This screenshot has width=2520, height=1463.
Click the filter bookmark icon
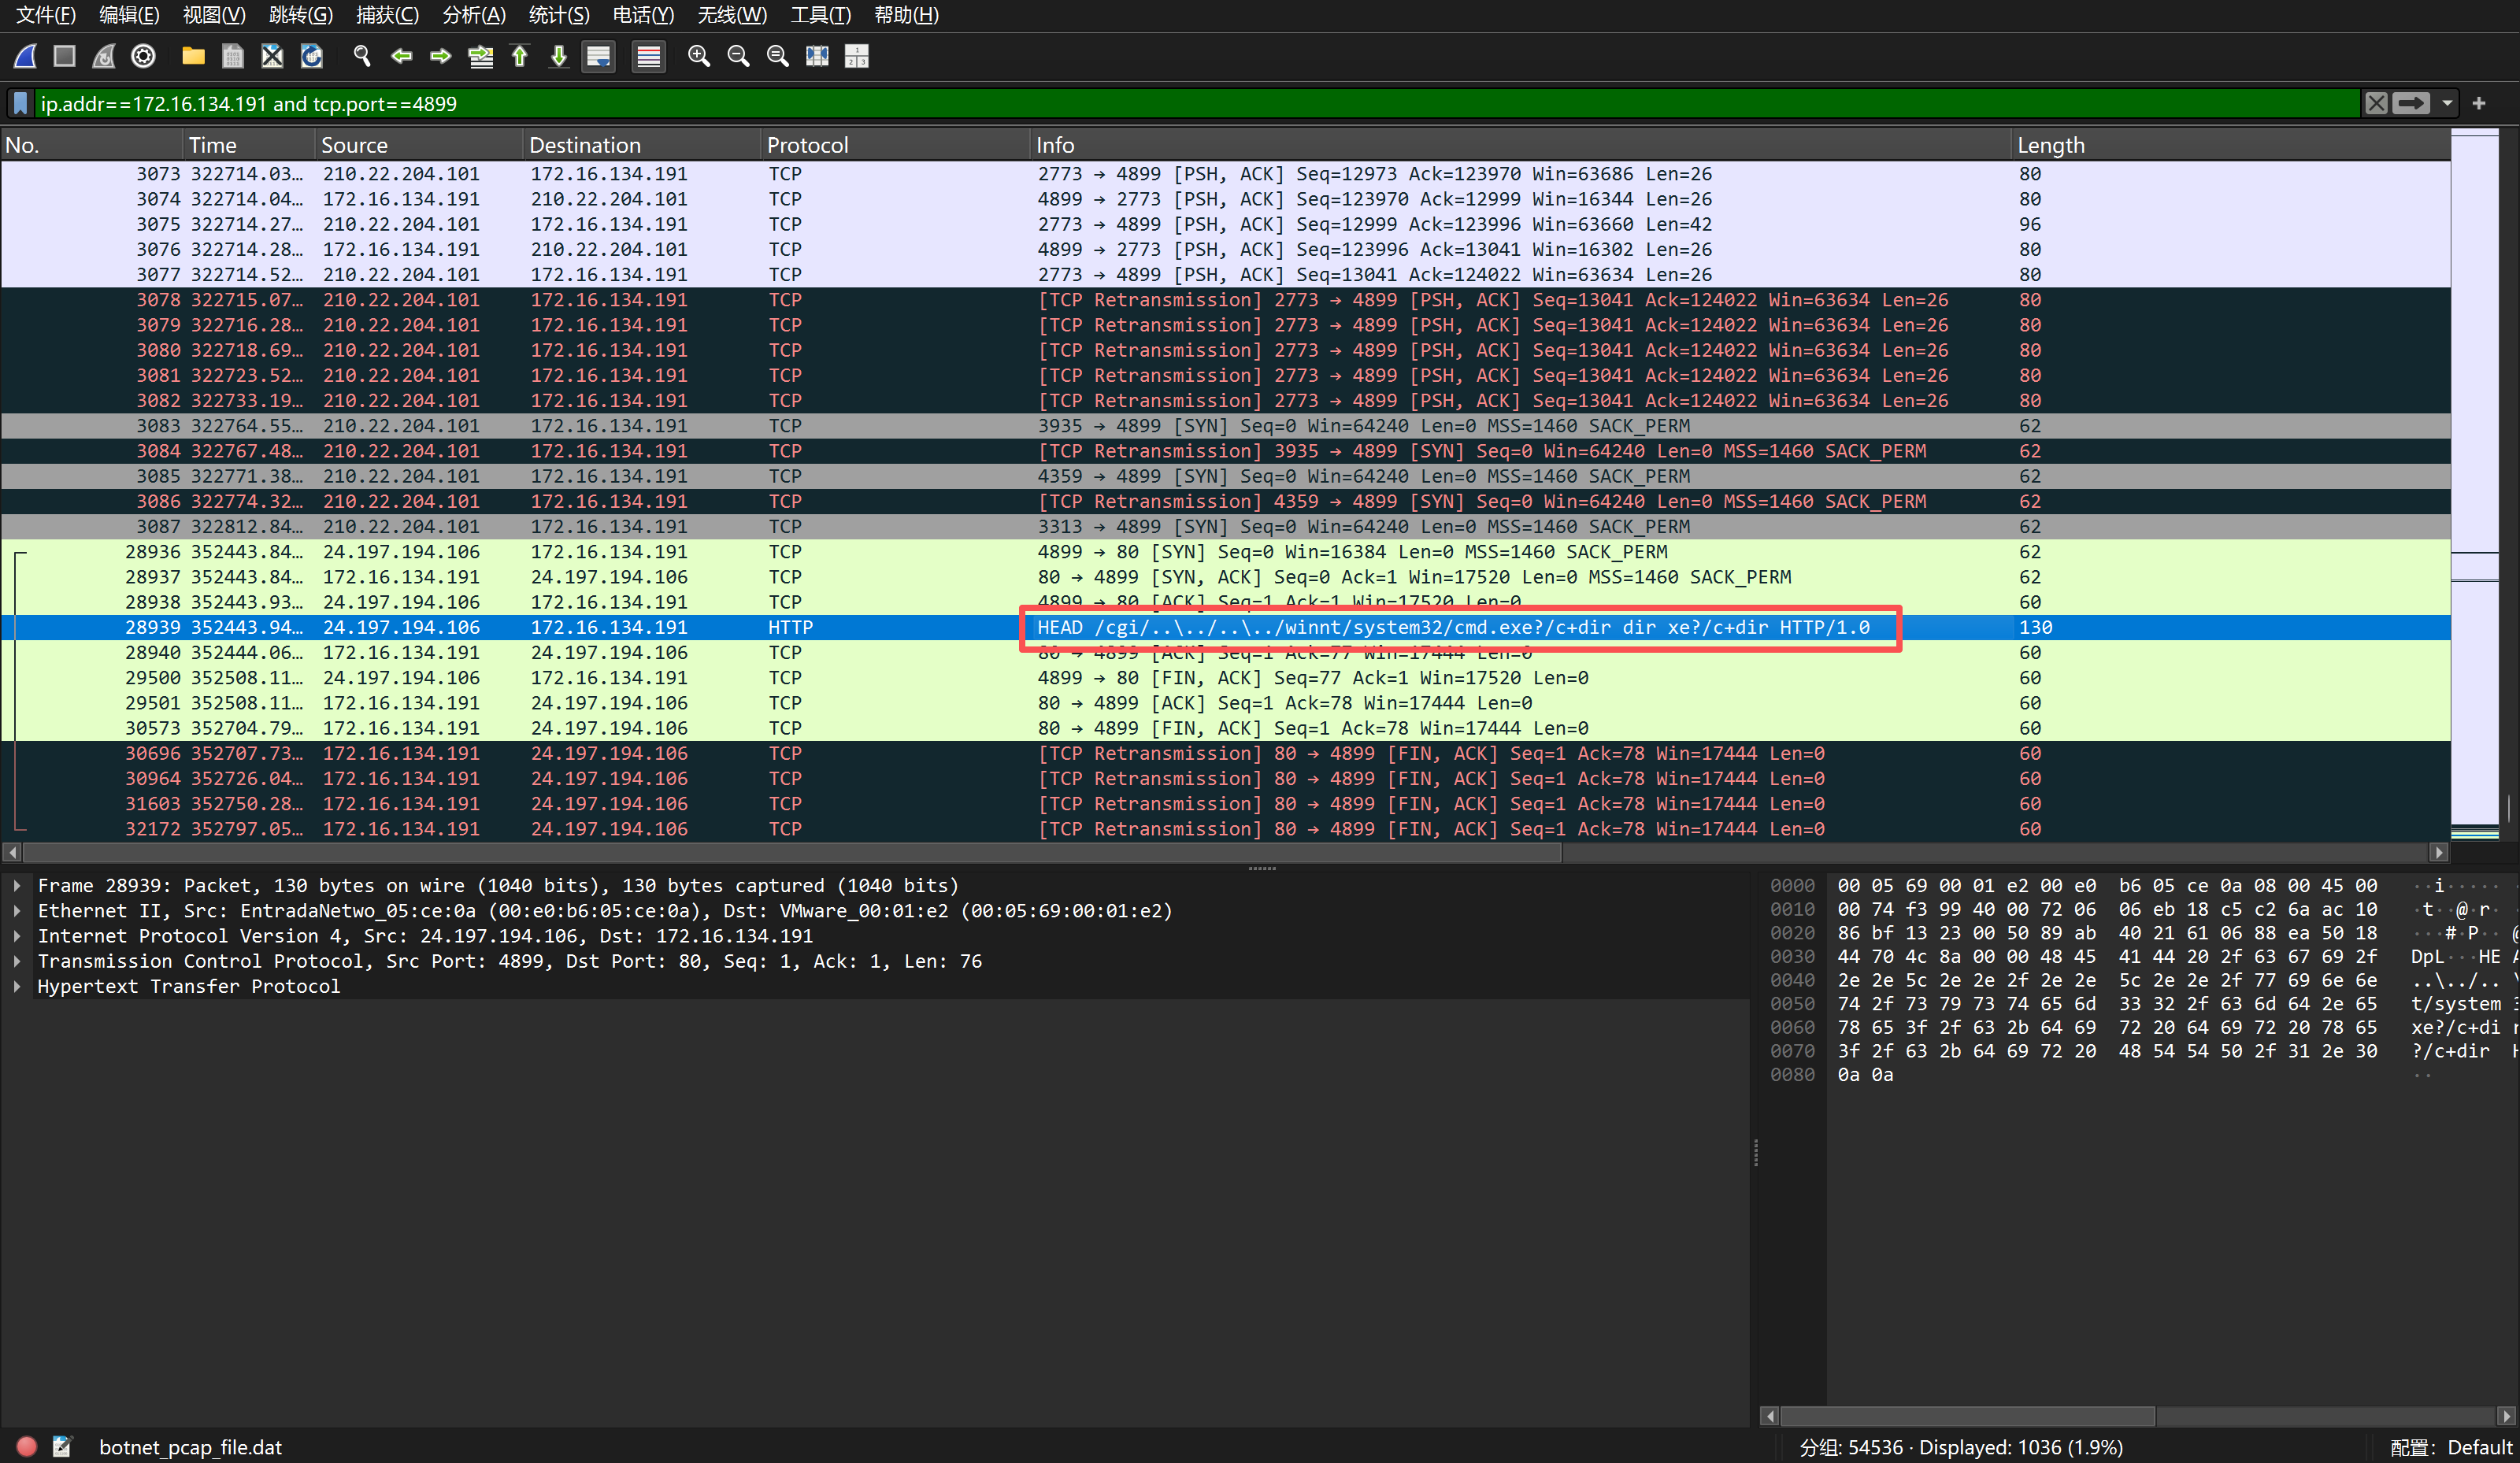click(x=20, y=104)
